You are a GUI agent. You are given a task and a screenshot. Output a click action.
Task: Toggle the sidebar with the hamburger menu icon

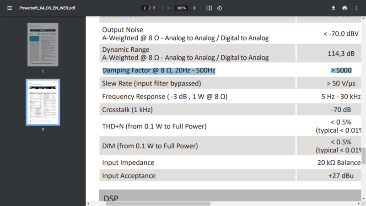coord(10,8)
